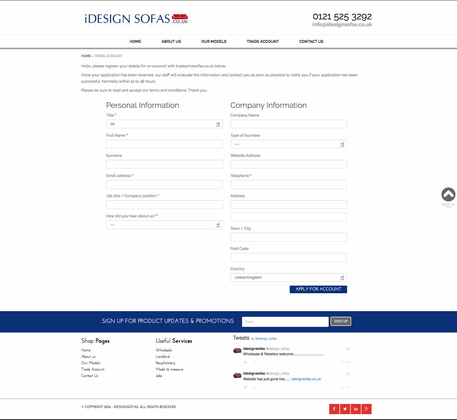
Task: Expand the Country dropdown showing United Kingdom
Action: click(x=288, y=277)
